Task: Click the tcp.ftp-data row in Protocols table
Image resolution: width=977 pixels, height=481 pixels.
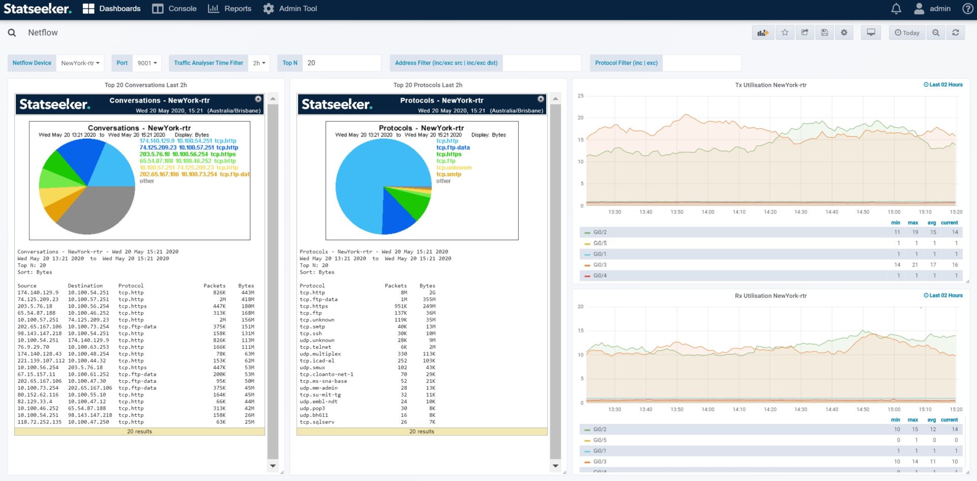Action: pyautogui.click(x=368, y=299)
